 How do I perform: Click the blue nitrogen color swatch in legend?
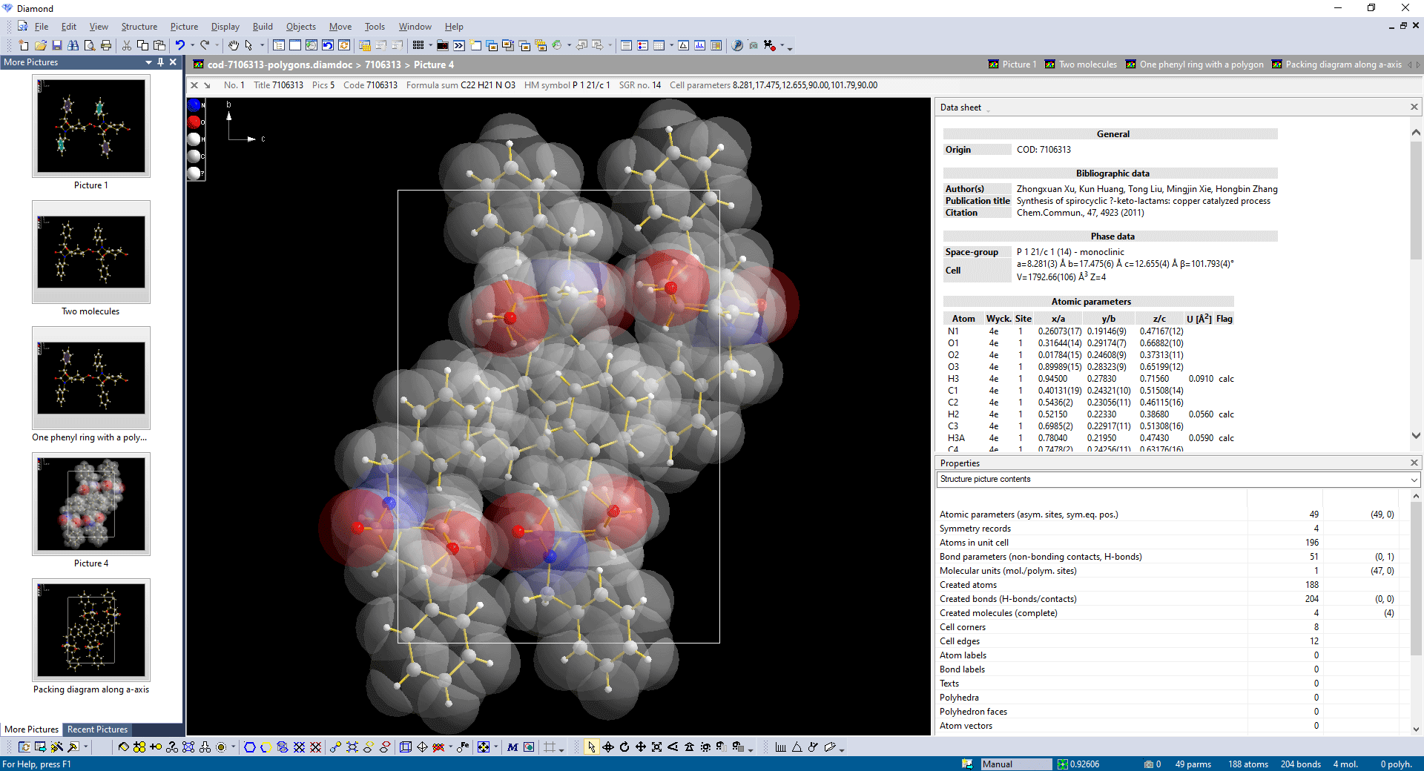(194, 105)
